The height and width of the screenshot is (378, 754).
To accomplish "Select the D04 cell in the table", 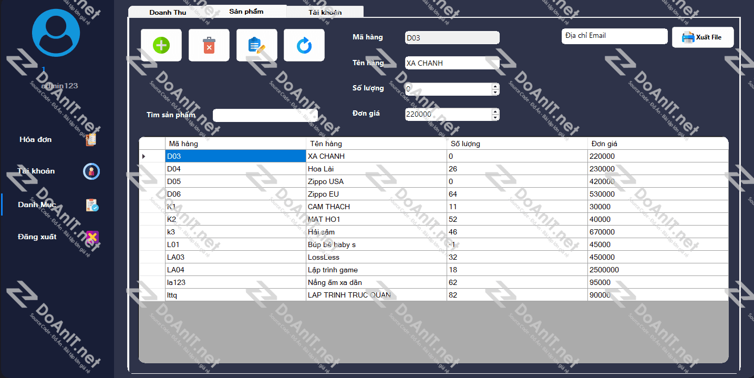I will click(x=235, y=169).
